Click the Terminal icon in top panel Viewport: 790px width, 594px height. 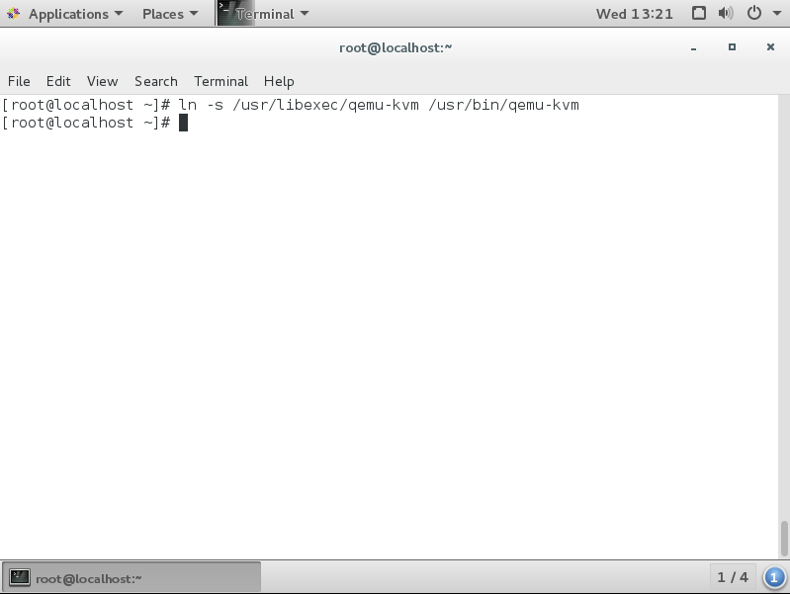coord(227,13)
